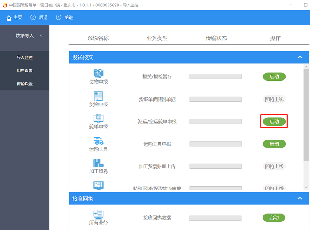Click the 货物申报 cargo declaration icon
The image size is (310, 230).
(98, 73)
